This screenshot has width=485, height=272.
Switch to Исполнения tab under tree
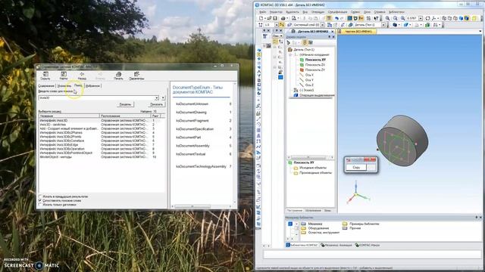[x=313, y=210]
